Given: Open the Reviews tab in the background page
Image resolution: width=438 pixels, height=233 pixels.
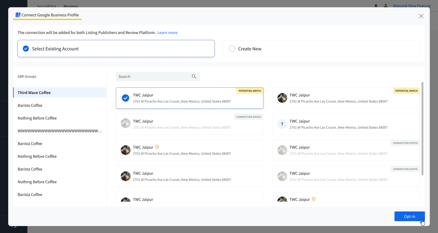Looking at the screenshot, I should point(71,6).
